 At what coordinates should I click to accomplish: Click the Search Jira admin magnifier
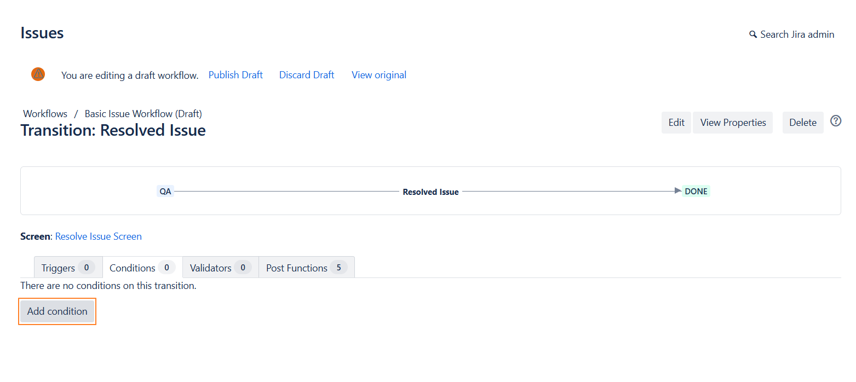tap(753, 34)
